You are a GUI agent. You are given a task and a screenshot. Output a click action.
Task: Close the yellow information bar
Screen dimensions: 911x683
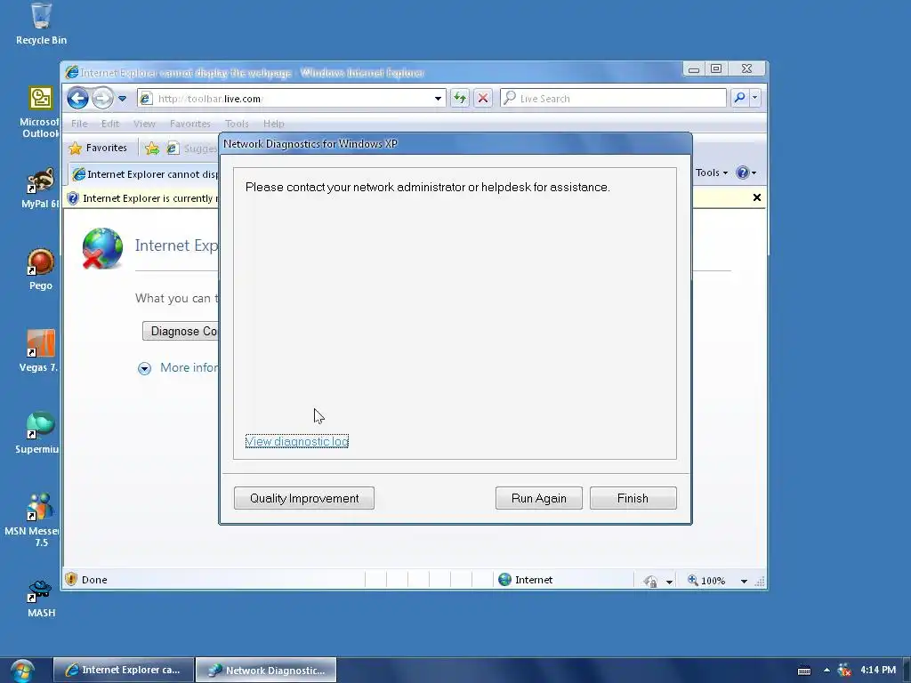pos(757,197)
